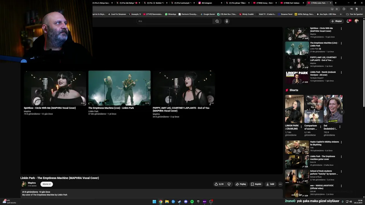
Task: Click the Maphra channel avatar
Action: (x=23, y=184)
